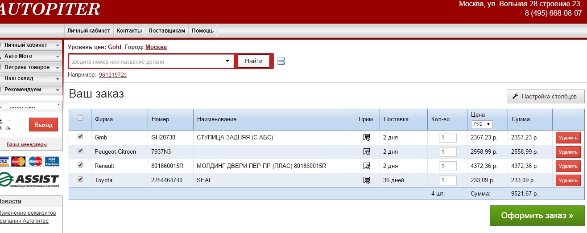Uncheck the Peugeot-Citroen row checkbox
This screenshot has width=587, height=233.
(80, 151)
